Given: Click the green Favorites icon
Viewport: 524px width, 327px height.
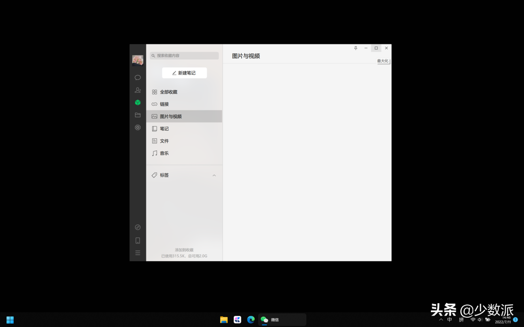Looking at the screenshot, I should coord(138,103).
